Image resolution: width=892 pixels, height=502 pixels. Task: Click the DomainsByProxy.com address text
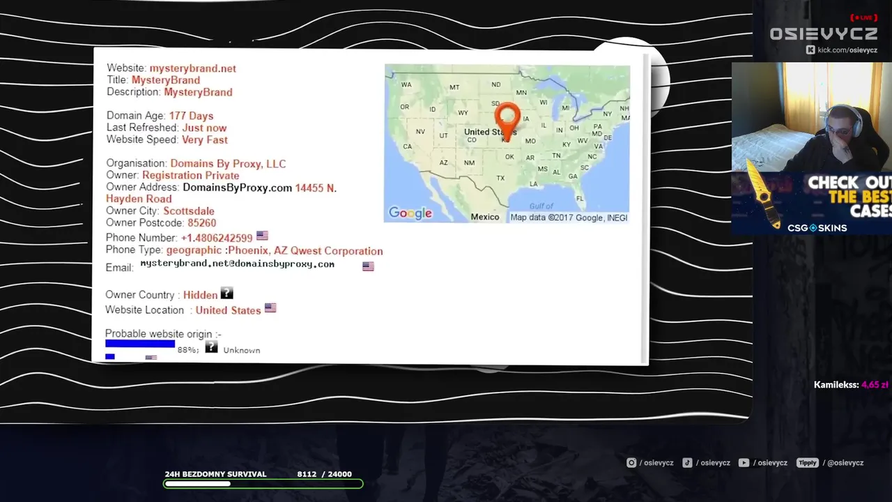[237, 188]
